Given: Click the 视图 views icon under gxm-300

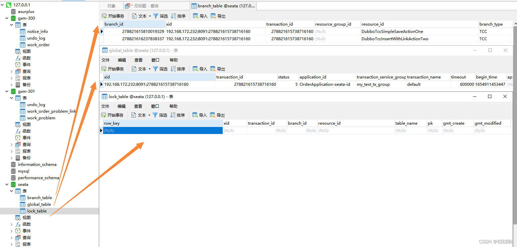Looking at the screenshot, I should [x=18, y=52].
